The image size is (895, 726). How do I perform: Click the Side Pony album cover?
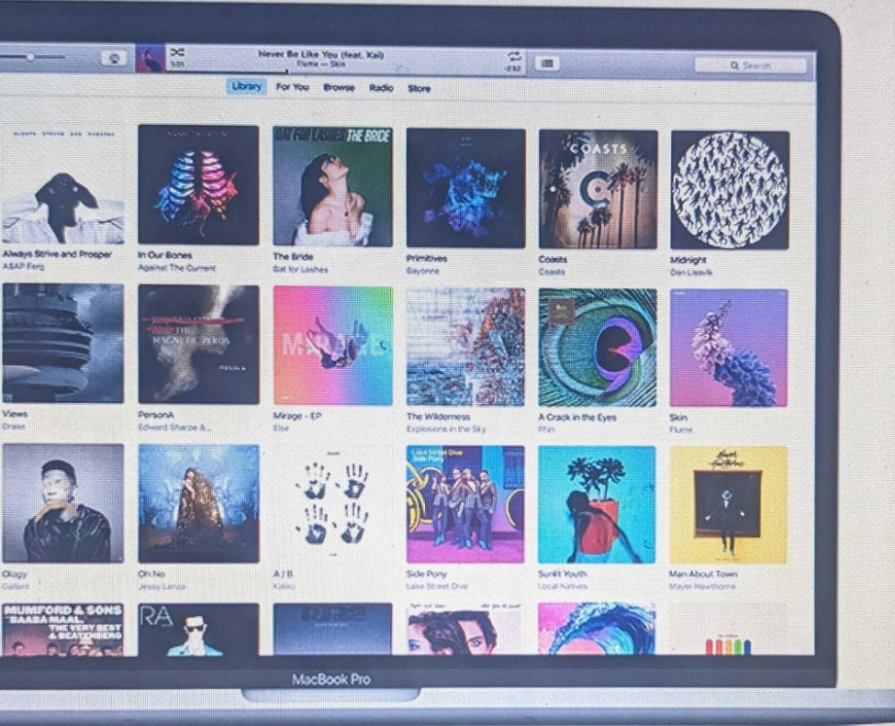click(x=465, y=504)
